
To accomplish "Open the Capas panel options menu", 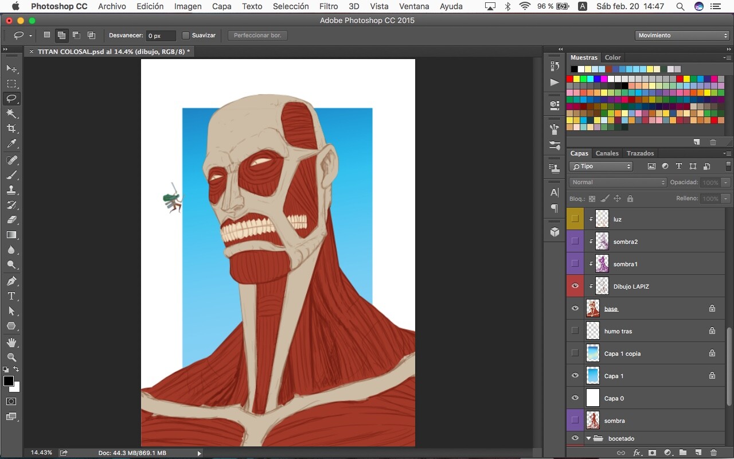I will point(727,153).
